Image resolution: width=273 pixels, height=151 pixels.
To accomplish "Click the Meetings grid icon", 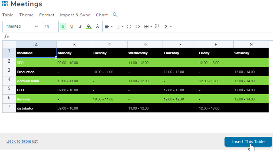I will click(5, 4).
